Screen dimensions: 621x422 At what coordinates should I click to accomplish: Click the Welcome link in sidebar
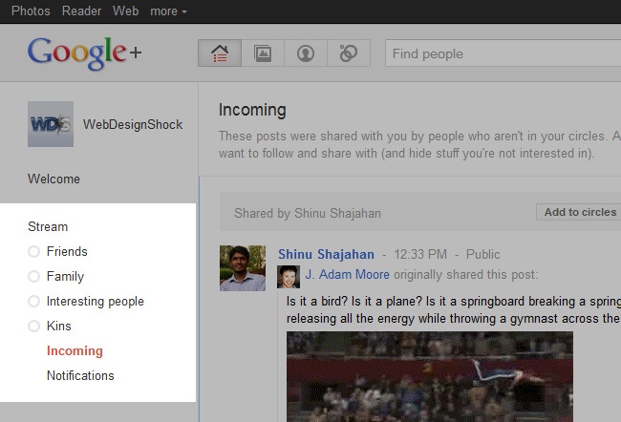click(x=54, y=179)
